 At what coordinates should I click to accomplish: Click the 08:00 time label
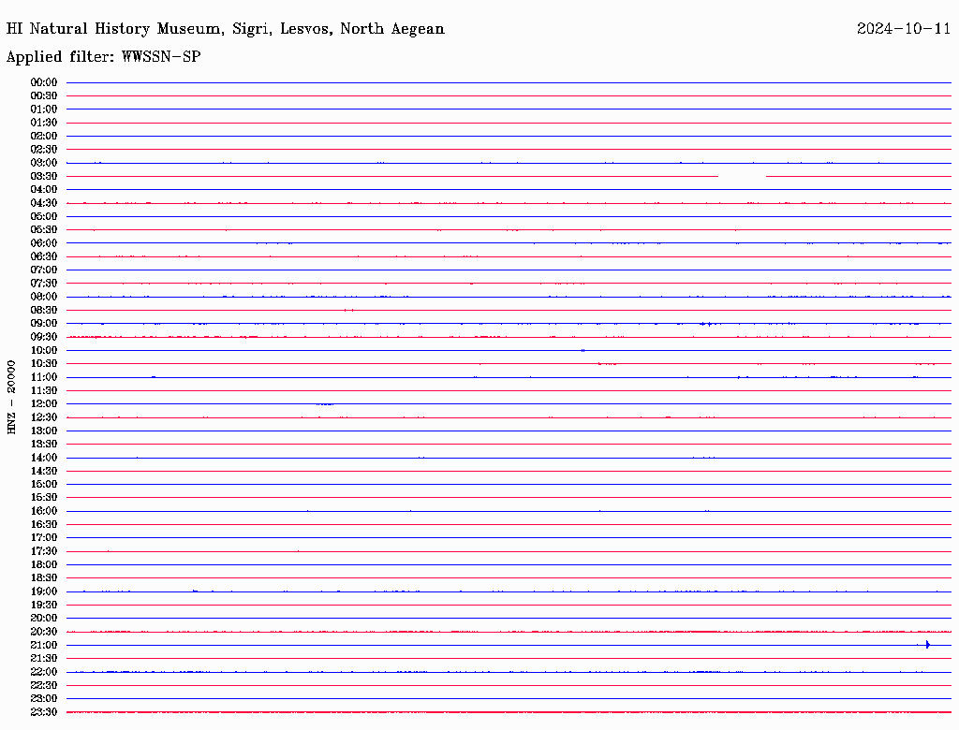pyautogui.click(x=44, y=297)
